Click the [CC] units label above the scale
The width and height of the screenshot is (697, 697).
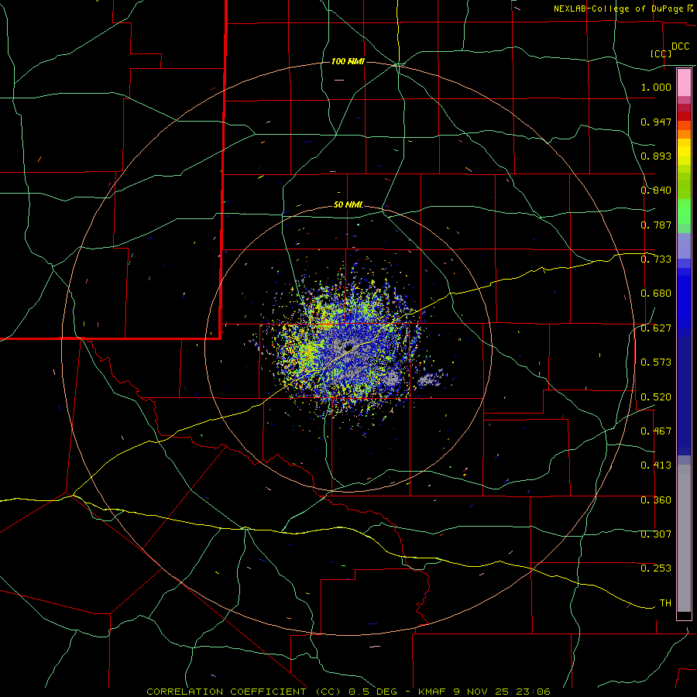click(x=661, y=53)
